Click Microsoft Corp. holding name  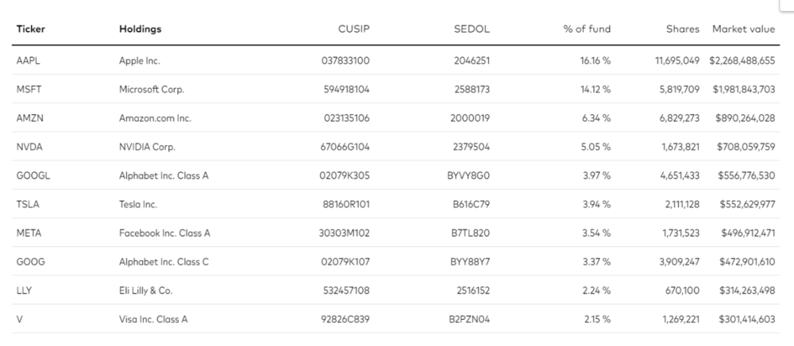coord(152,90)
